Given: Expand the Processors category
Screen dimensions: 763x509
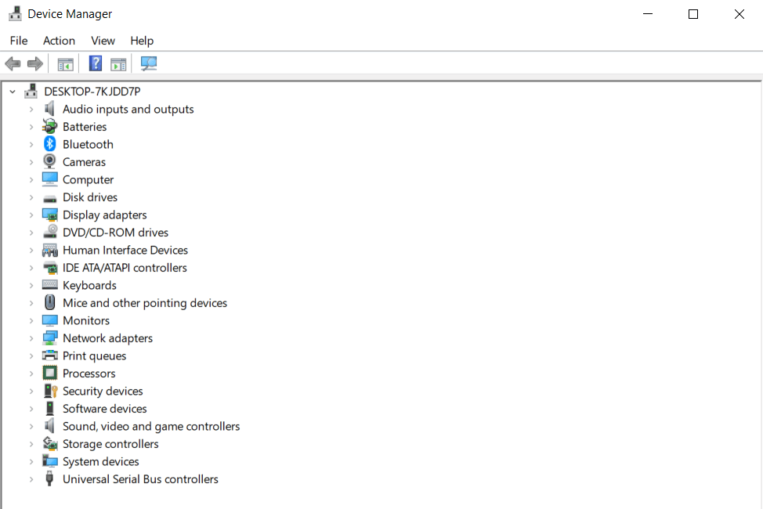Looking at the screenshot, I should click(31, 374).
